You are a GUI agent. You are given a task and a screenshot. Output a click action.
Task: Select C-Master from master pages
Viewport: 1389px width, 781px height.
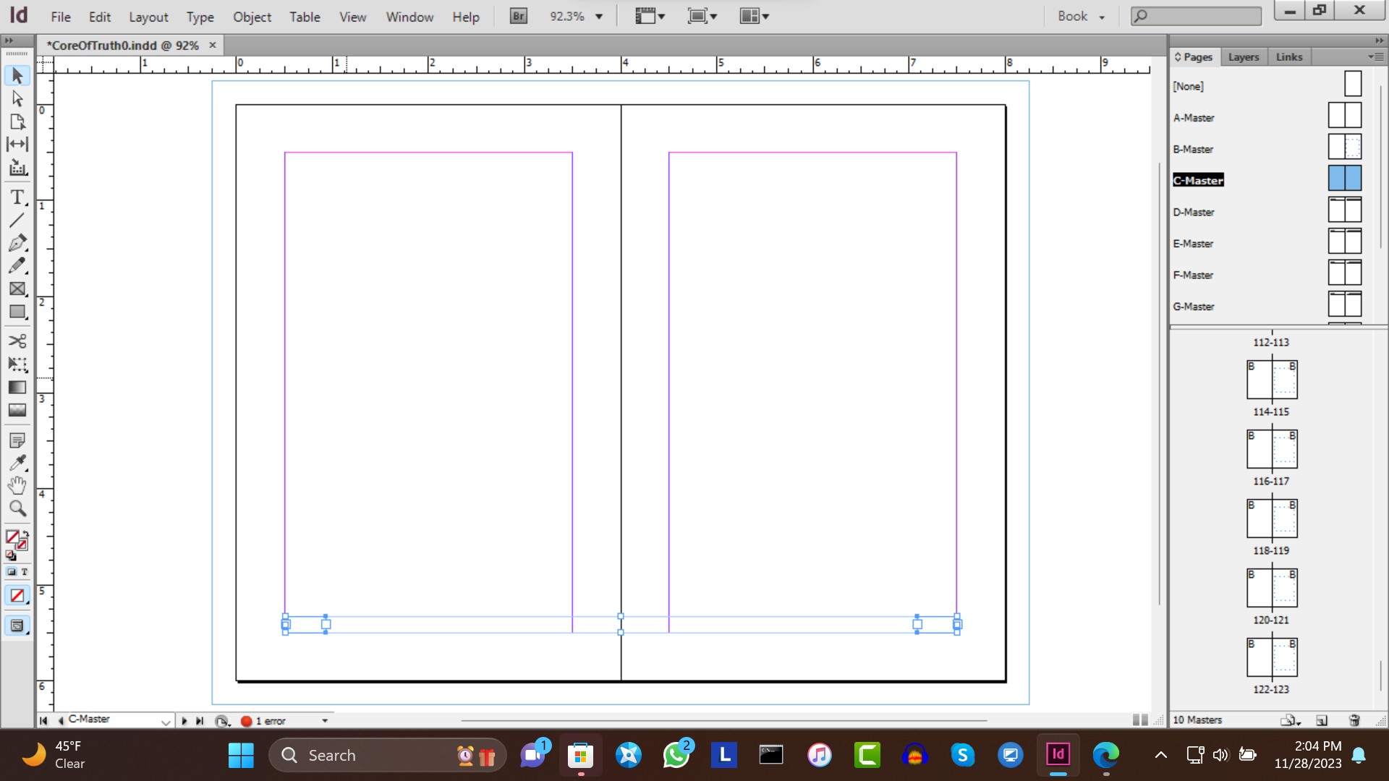tap(1197, 180)
